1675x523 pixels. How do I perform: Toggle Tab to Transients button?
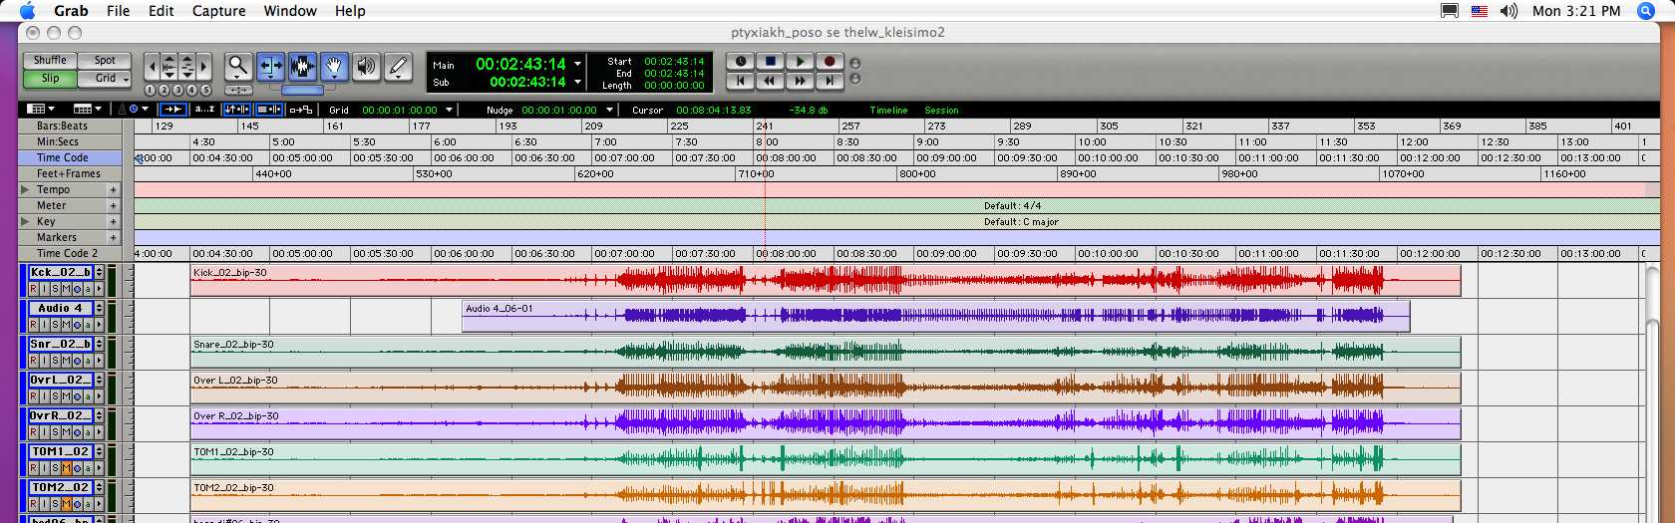(x=172, y=110)
